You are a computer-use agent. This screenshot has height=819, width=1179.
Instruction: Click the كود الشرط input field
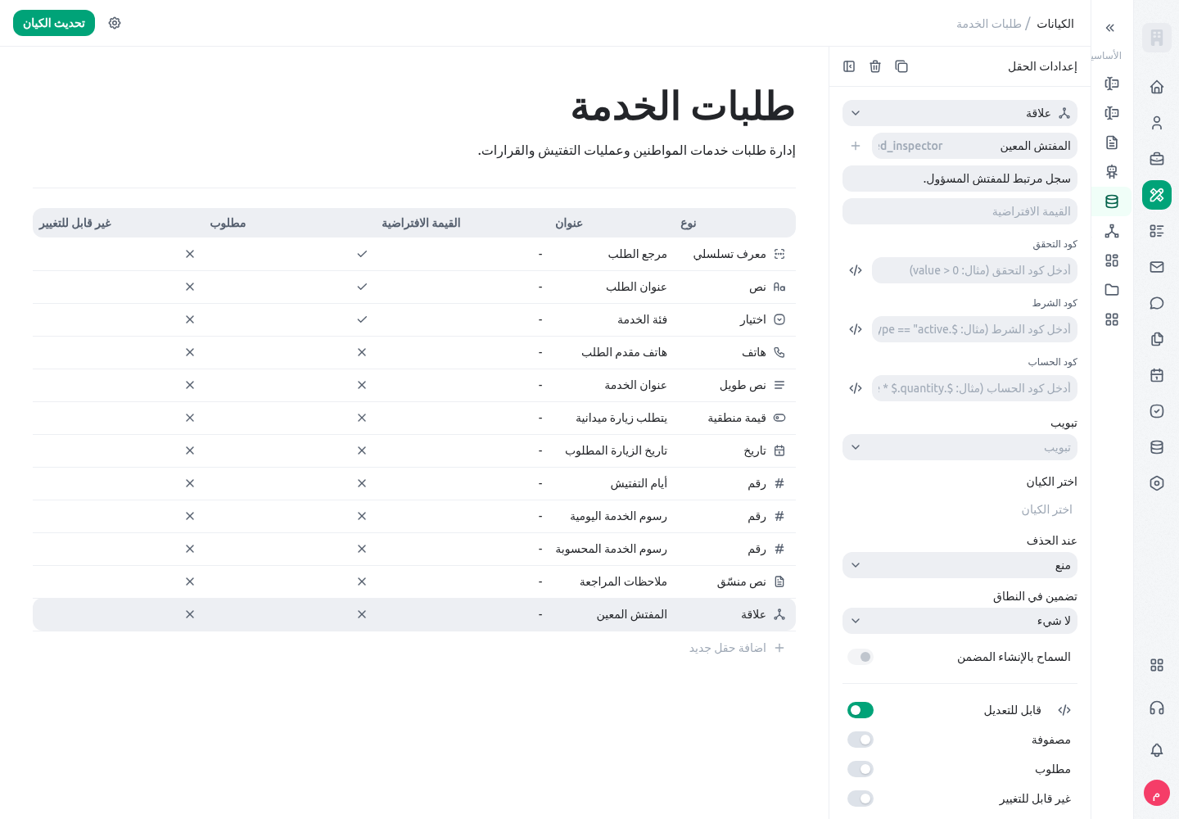974,329
